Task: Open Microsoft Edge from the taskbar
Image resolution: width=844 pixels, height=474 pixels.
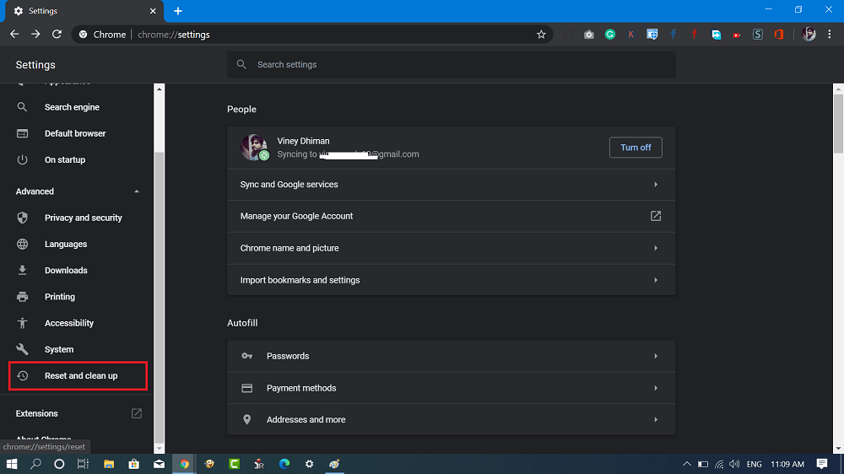Action: pos(284,464)
